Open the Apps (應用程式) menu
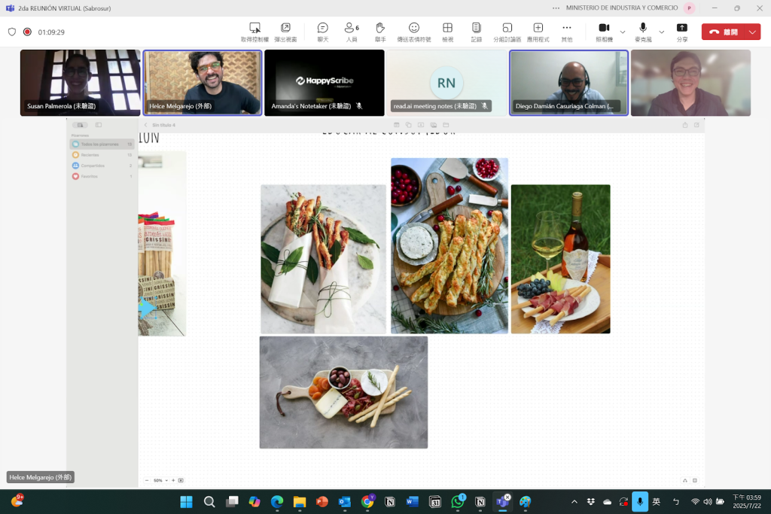The width and height of the screenshot is (771, 514). [538, 32]
